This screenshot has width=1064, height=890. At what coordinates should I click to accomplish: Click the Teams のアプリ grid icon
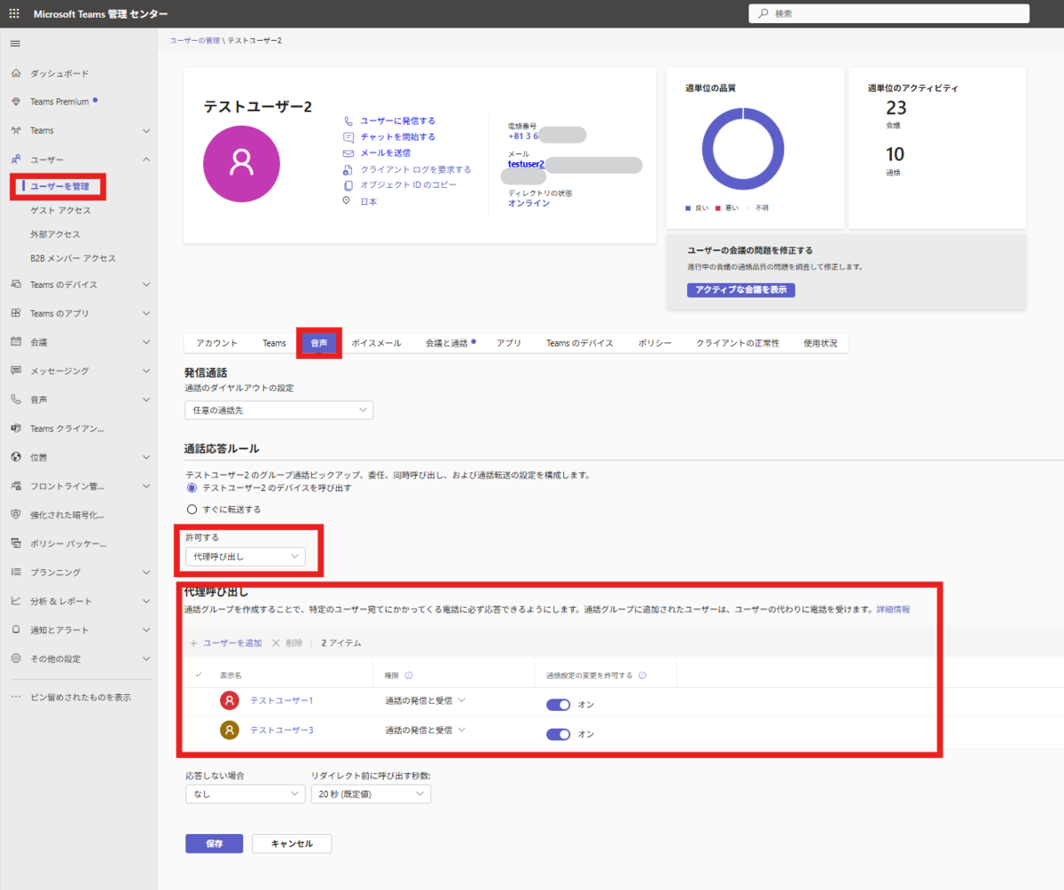pos(15,313)
